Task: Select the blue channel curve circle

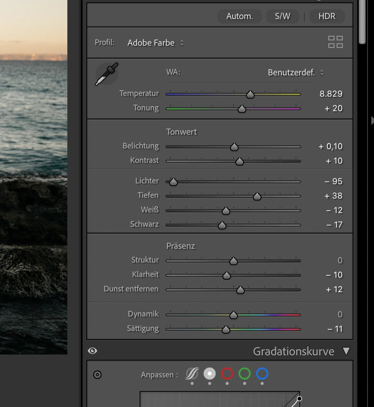Action: pos(262,374)
